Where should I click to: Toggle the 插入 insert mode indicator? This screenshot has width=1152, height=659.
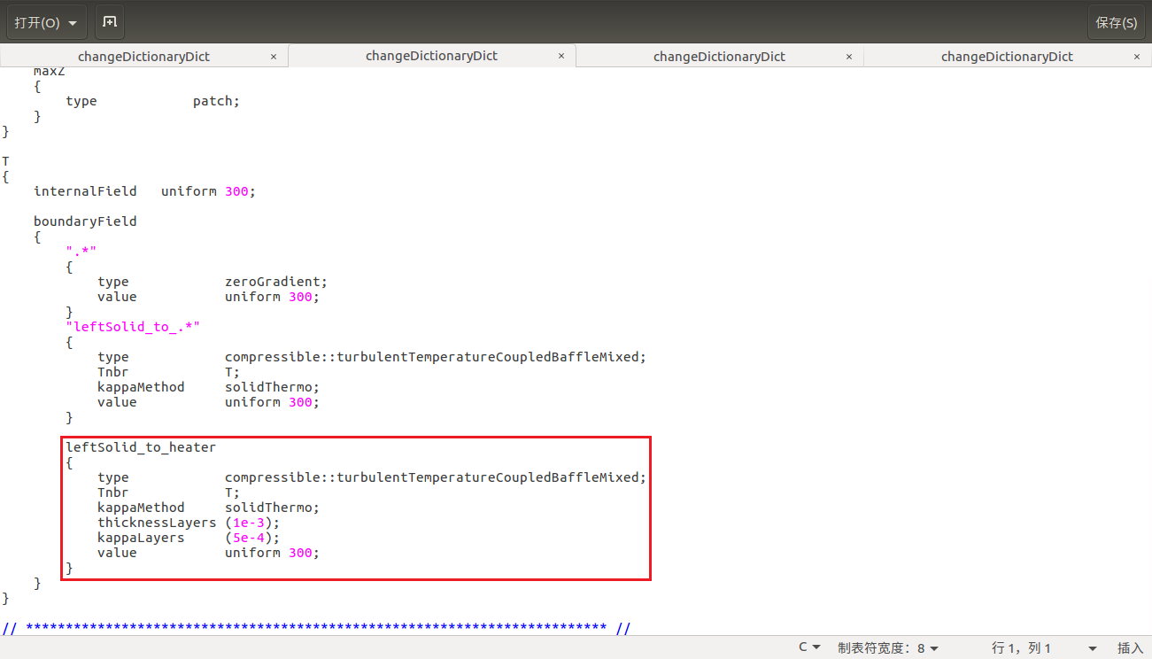click(1130, 647)
